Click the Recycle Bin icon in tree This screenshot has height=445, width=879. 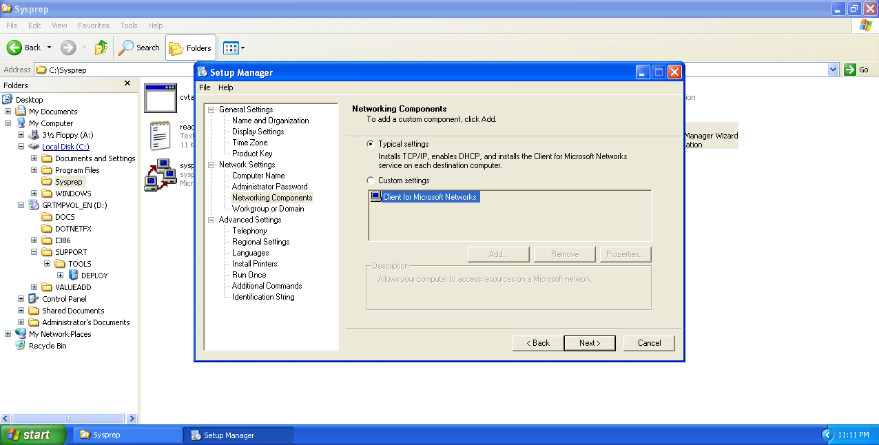click(21, 346)
